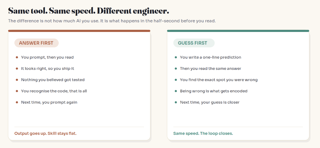
Task: Click green bullet beside 'You write a one-line prediction'
Action: [x=176, y=57]
